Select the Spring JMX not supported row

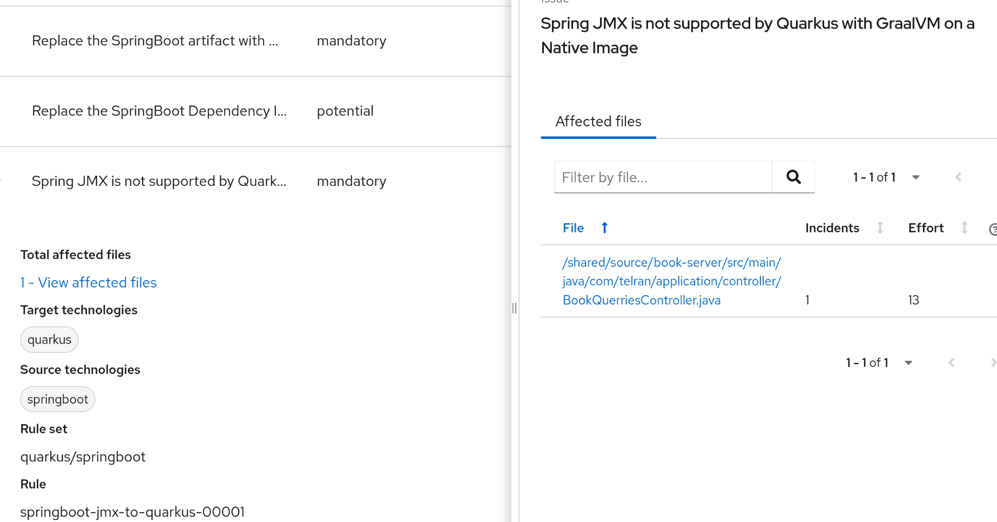pos(159,181)
